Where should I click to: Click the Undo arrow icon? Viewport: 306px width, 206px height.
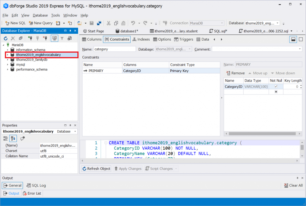[133, 23]
